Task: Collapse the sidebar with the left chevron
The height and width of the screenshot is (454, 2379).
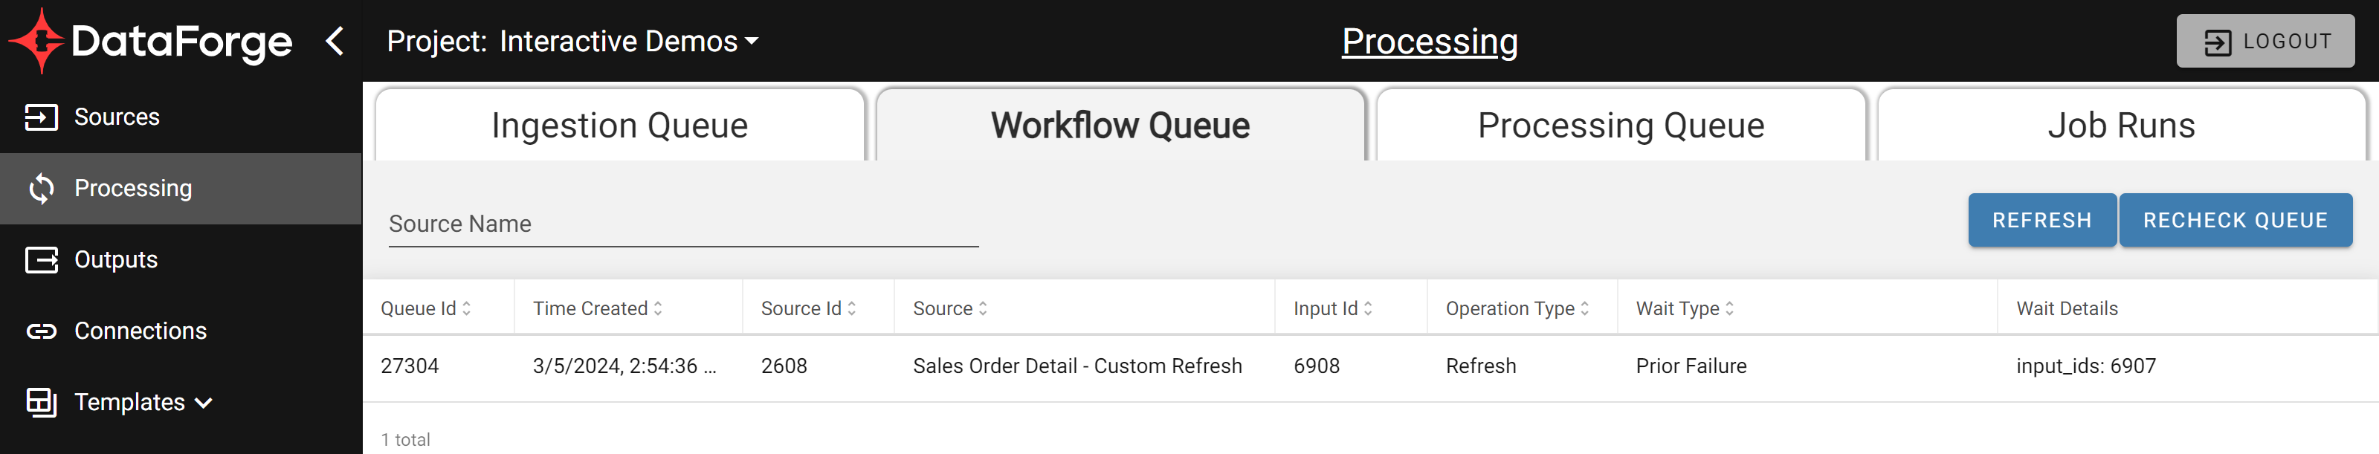Action: (335, 41)
